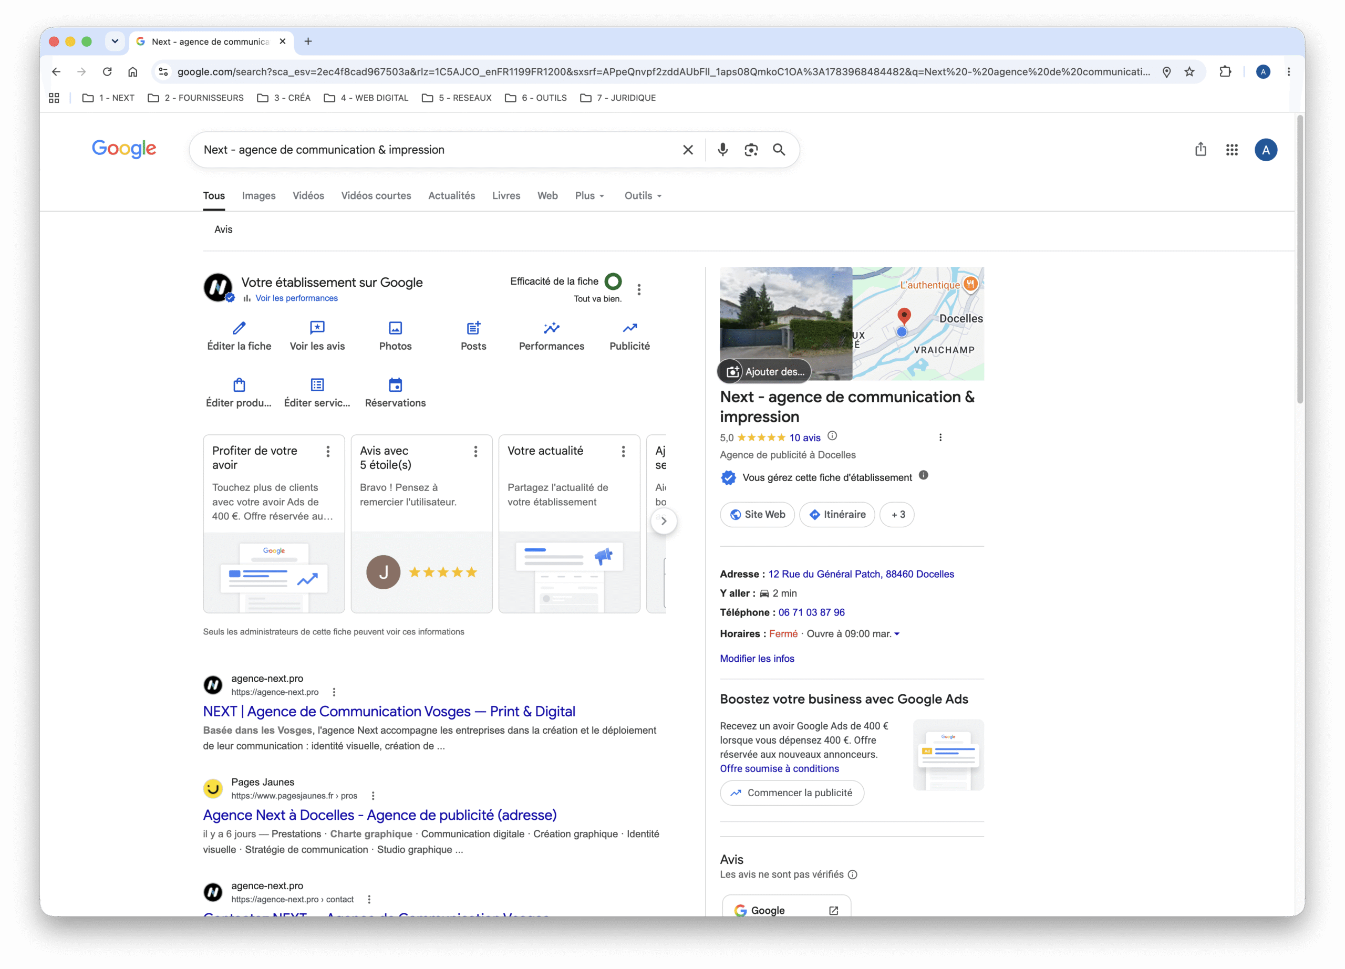1345x969 pixels.
Task: Open Publicité trending arrow icon
Action: (x=630, y=328)
